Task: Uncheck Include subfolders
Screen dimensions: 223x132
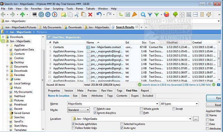Action: pyautogui.click(x=73, y=124)
